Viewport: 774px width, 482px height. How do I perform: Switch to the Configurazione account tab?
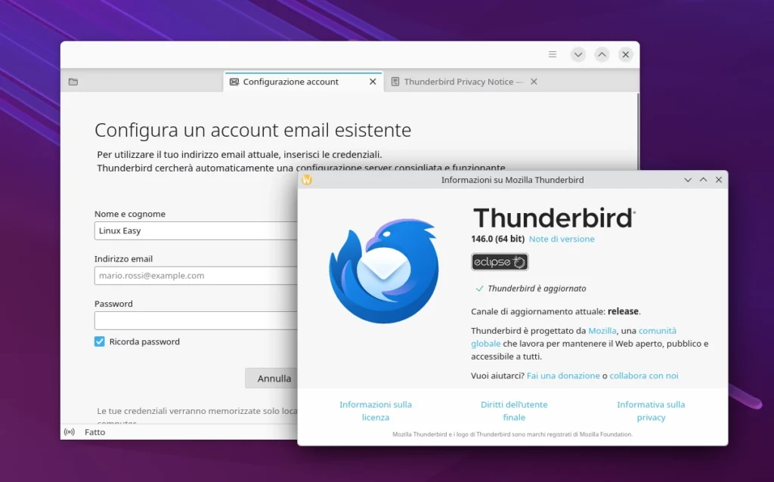pos(295,81)
